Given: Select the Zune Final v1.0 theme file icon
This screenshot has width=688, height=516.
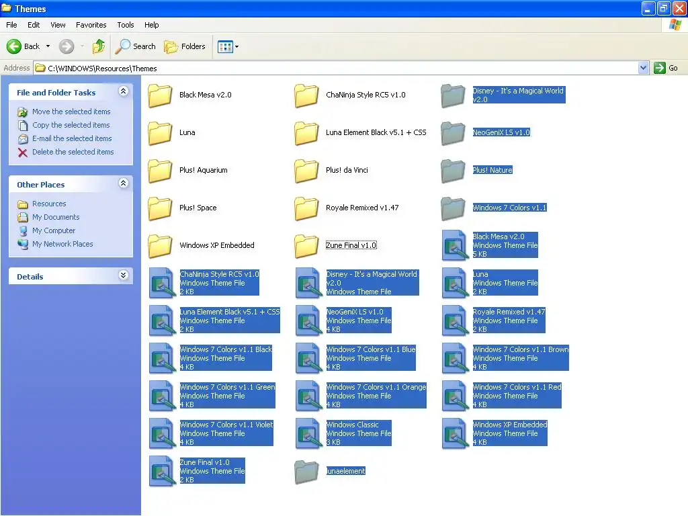Looking at the screenshot, I should [162, 471].
